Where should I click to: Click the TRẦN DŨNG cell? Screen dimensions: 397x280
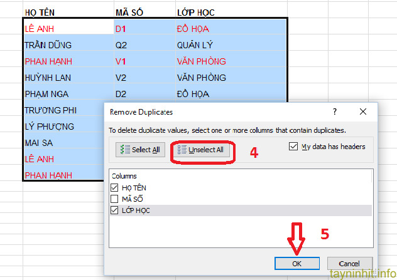pos(48,45)
